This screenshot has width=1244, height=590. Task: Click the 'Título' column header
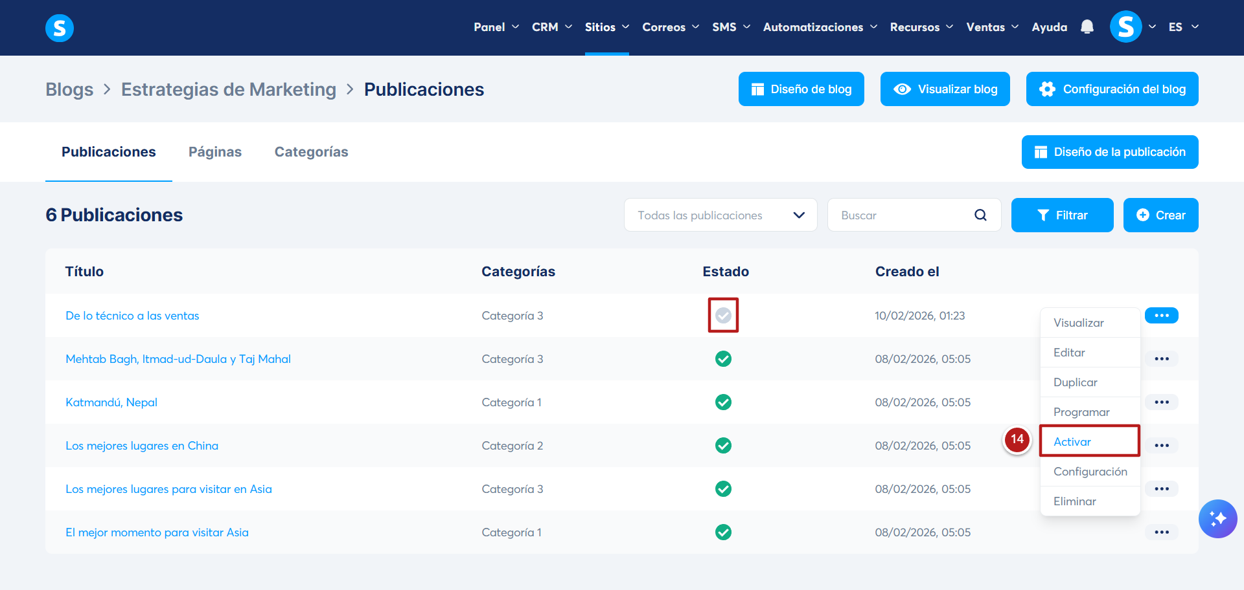(84, 272)
